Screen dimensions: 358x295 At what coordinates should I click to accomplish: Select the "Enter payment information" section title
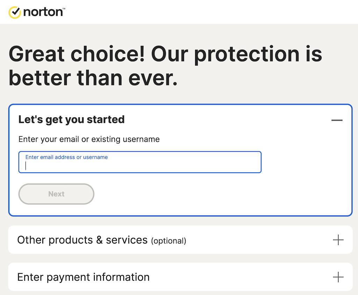(83, 277)
